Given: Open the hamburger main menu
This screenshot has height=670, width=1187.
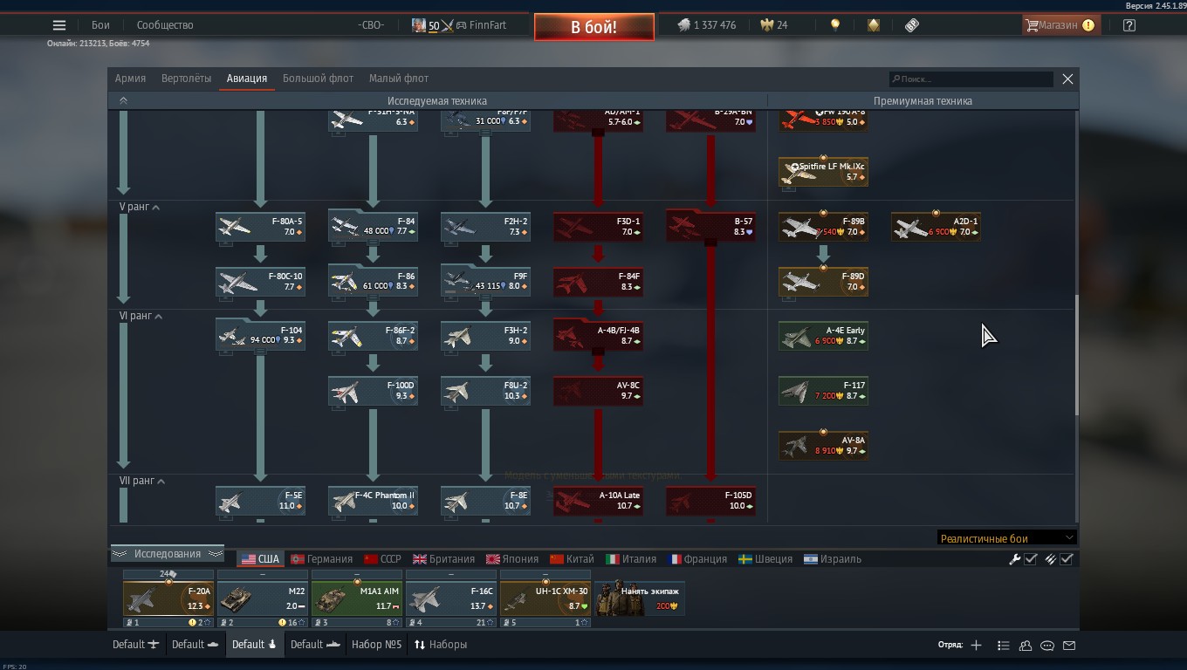Looking at the screenshot, I should click(59, 25).
